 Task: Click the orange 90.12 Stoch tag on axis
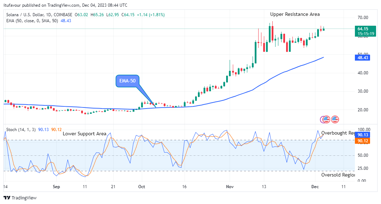(x=363, y=141)
